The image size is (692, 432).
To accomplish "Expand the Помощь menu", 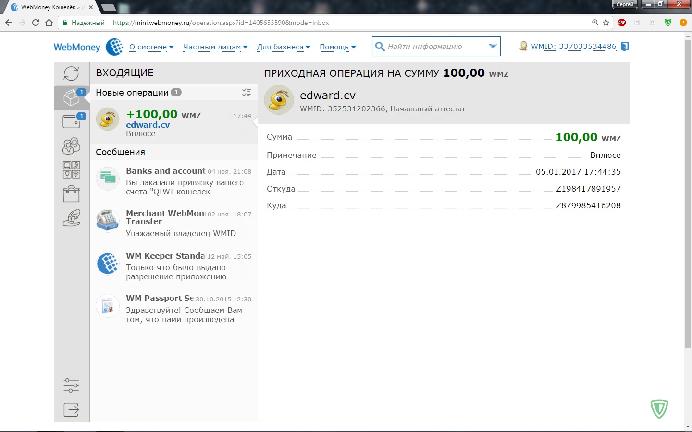I will [338, 47].
